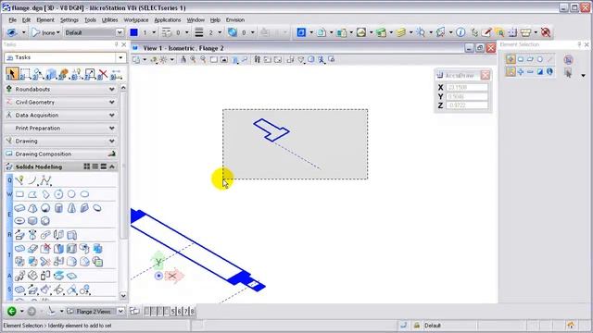This screenshot has height=333, width=593.
Task: Select the Sphere solid tool
Action: (x=45, y=208)
